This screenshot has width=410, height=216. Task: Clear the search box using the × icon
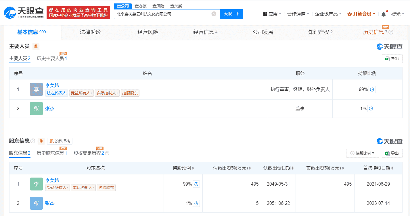[213, 14]
